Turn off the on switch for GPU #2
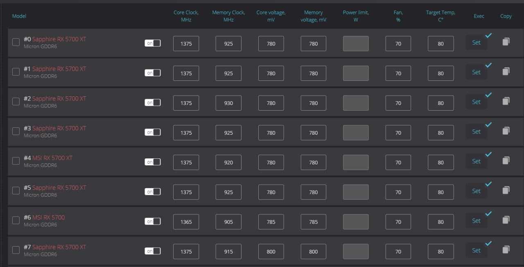This screenshot has width=524, height=267. point(153,102)
